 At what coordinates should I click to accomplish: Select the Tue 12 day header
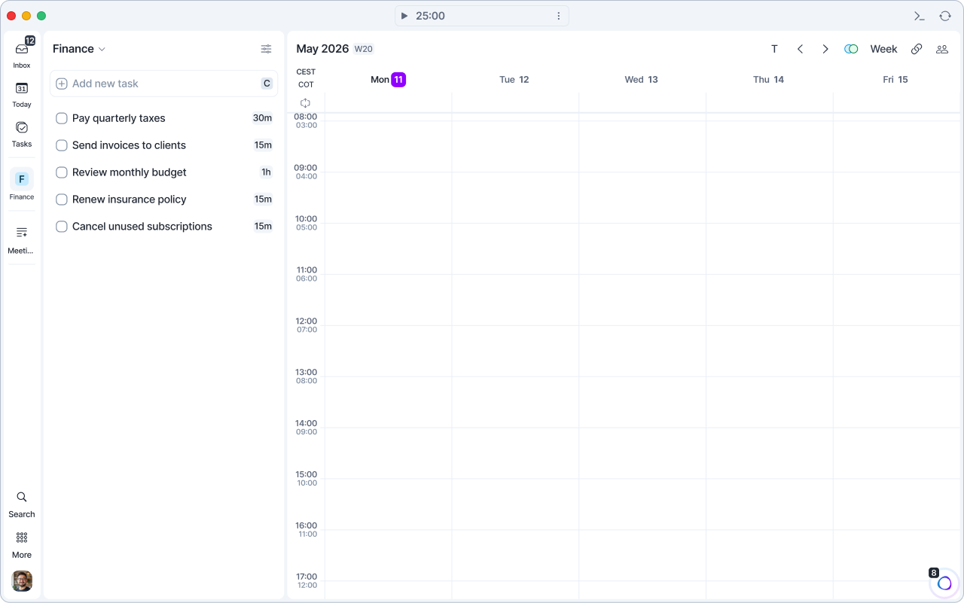514,80
